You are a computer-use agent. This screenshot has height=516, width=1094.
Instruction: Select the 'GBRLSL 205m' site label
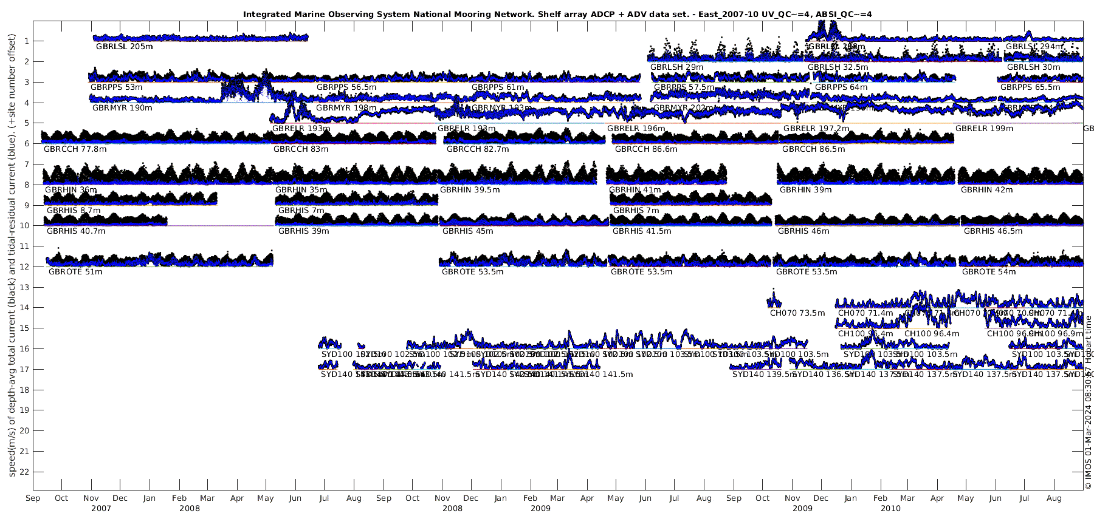coord(124,47)
